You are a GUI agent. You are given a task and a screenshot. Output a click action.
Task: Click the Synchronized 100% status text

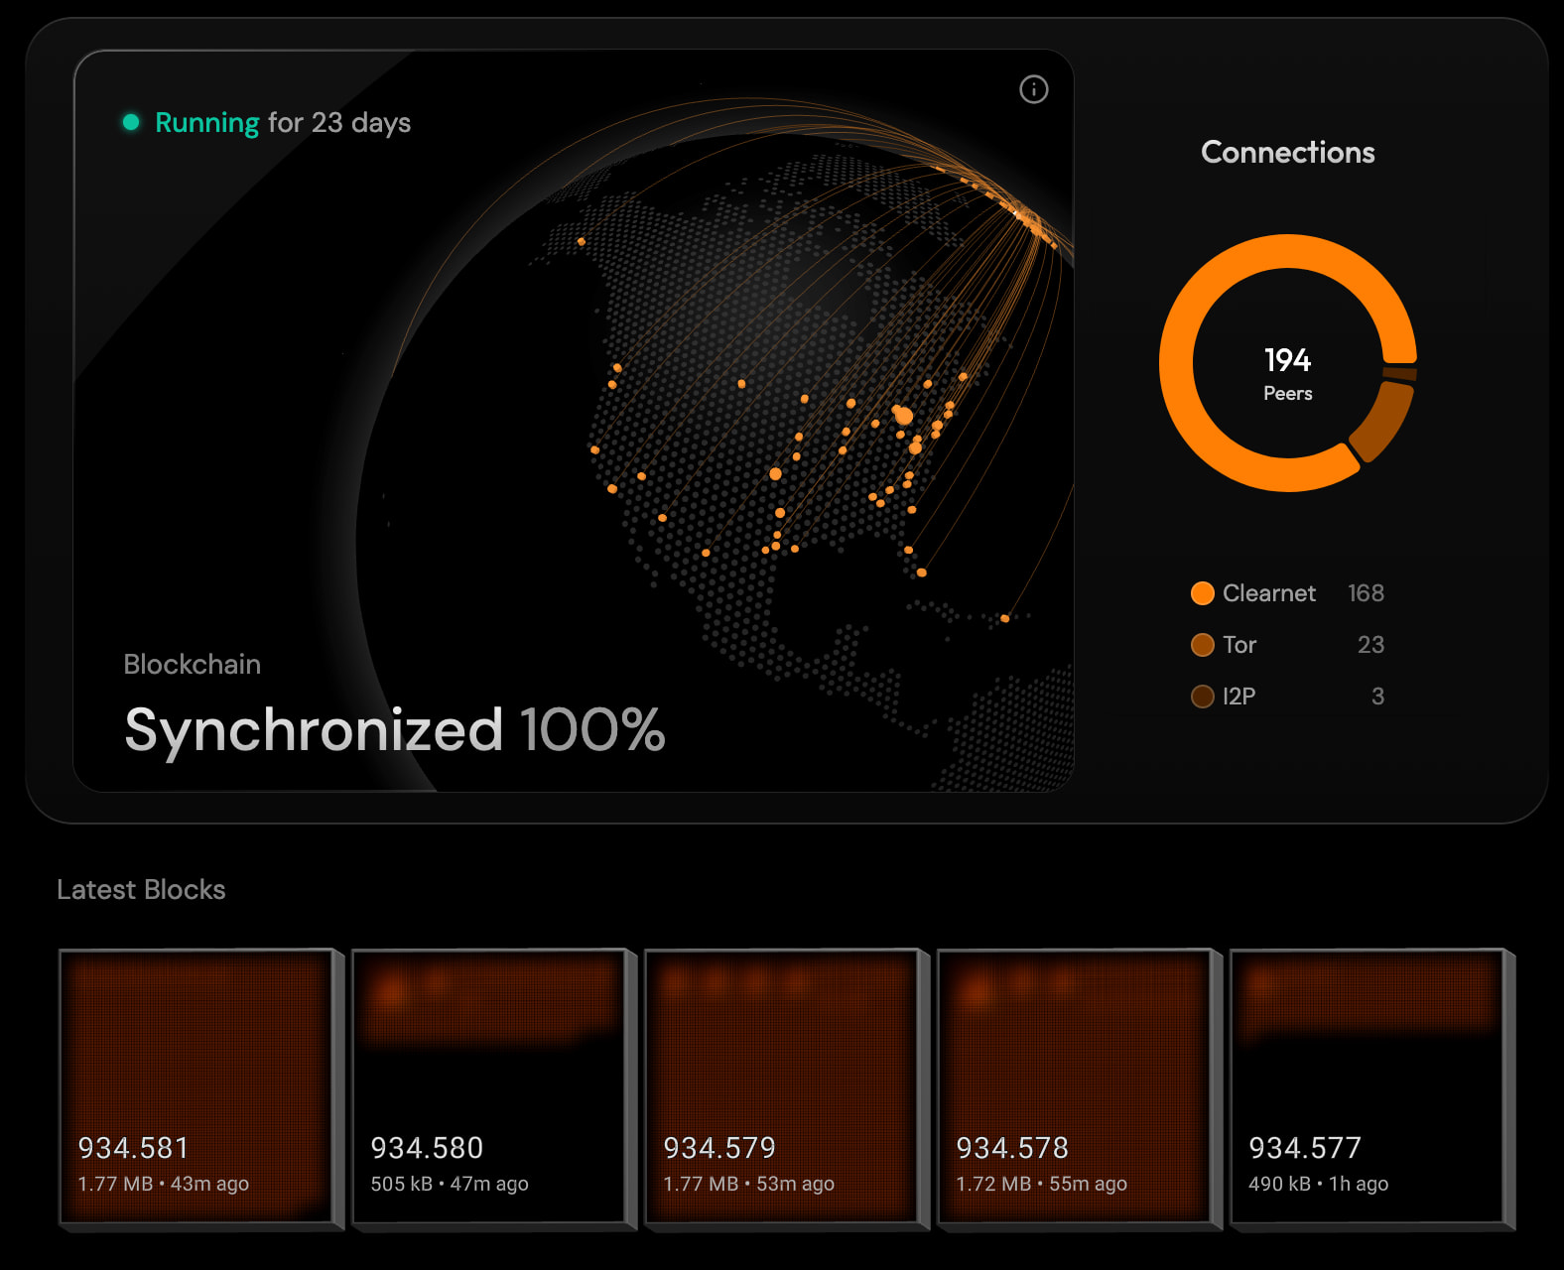394,730
